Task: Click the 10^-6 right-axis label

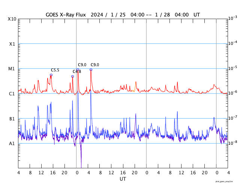Action: click(233, 93)
